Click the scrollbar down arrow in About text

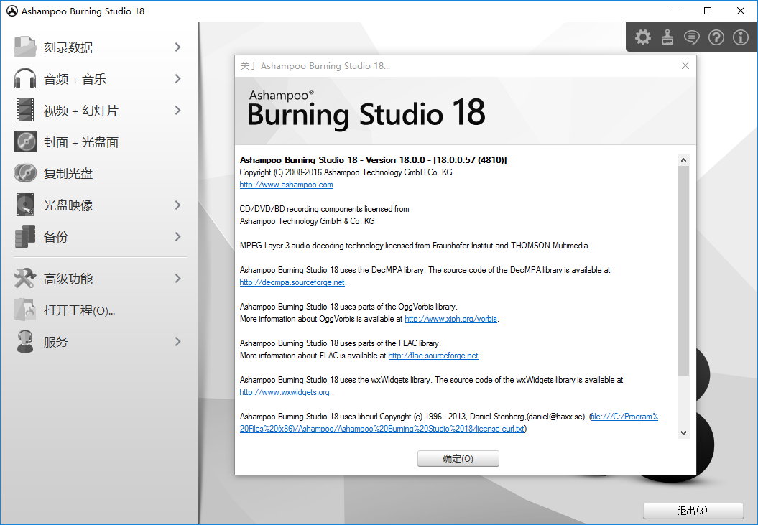[x=683, y=433]
